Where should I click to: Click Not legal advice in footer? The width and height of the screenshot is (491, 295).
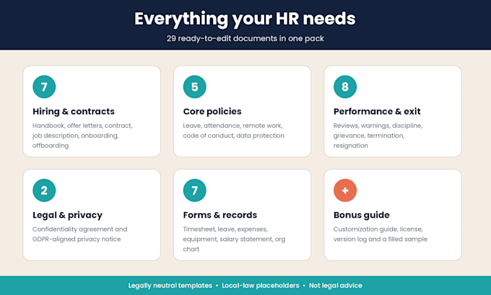[x=335, y=286]
